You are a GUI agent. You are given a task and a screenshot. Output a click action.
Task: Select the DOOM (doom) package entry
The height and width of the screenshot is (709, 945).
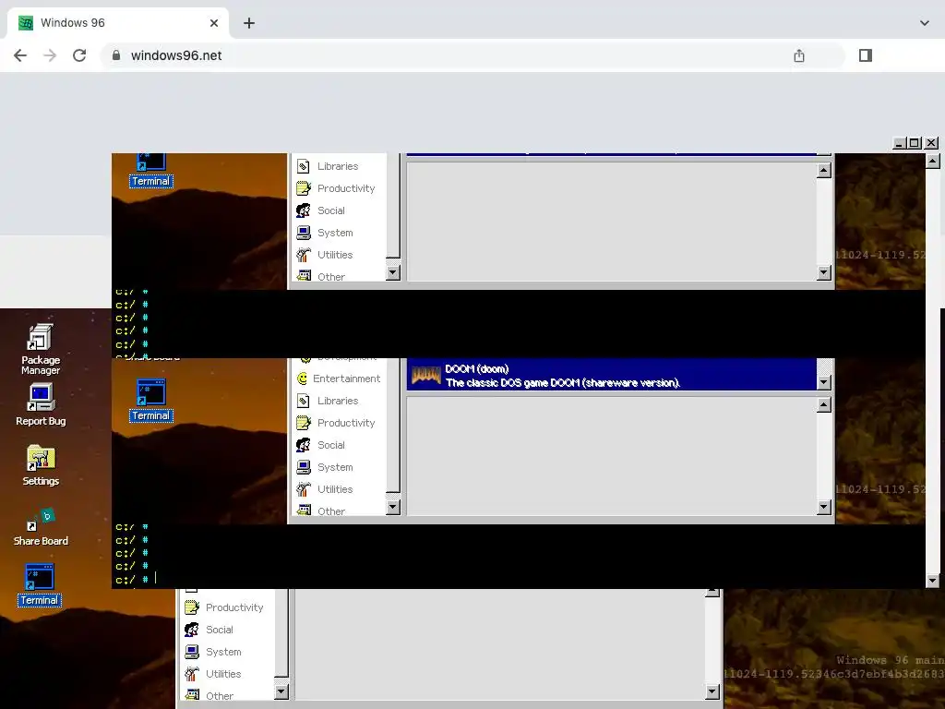tap(611, 375)
